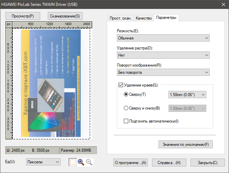
Task: Click the vertical pixel ruler
Action: [9, 84]
